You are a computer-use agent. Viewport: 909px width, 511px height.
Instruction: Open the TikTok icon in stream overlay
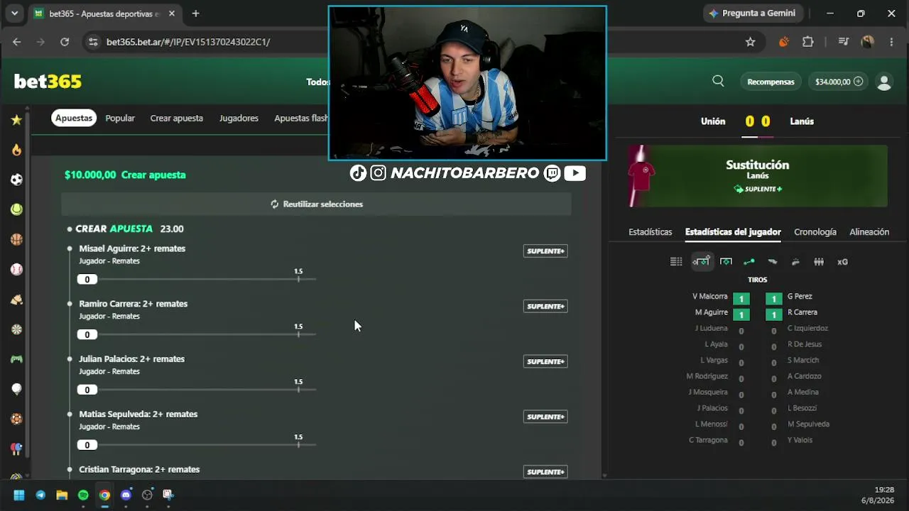tap(358, 173)
